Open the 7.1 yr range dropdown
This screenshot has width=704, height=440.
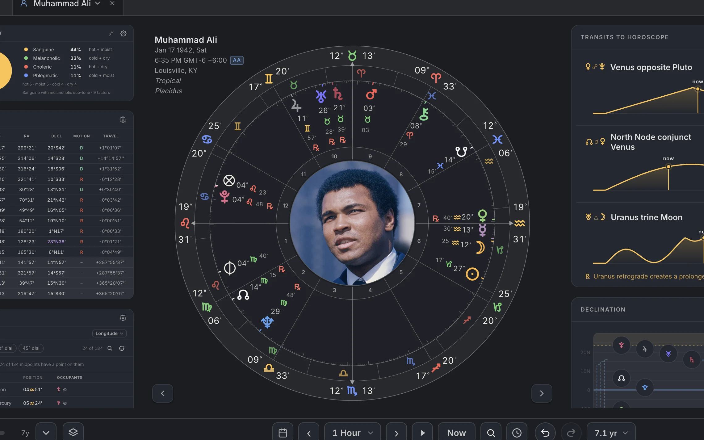click(x=611, y=433)
